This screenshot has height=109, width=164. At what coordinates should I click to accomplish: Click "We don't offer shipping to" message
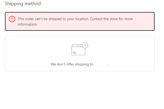click(x=72, y=64)
